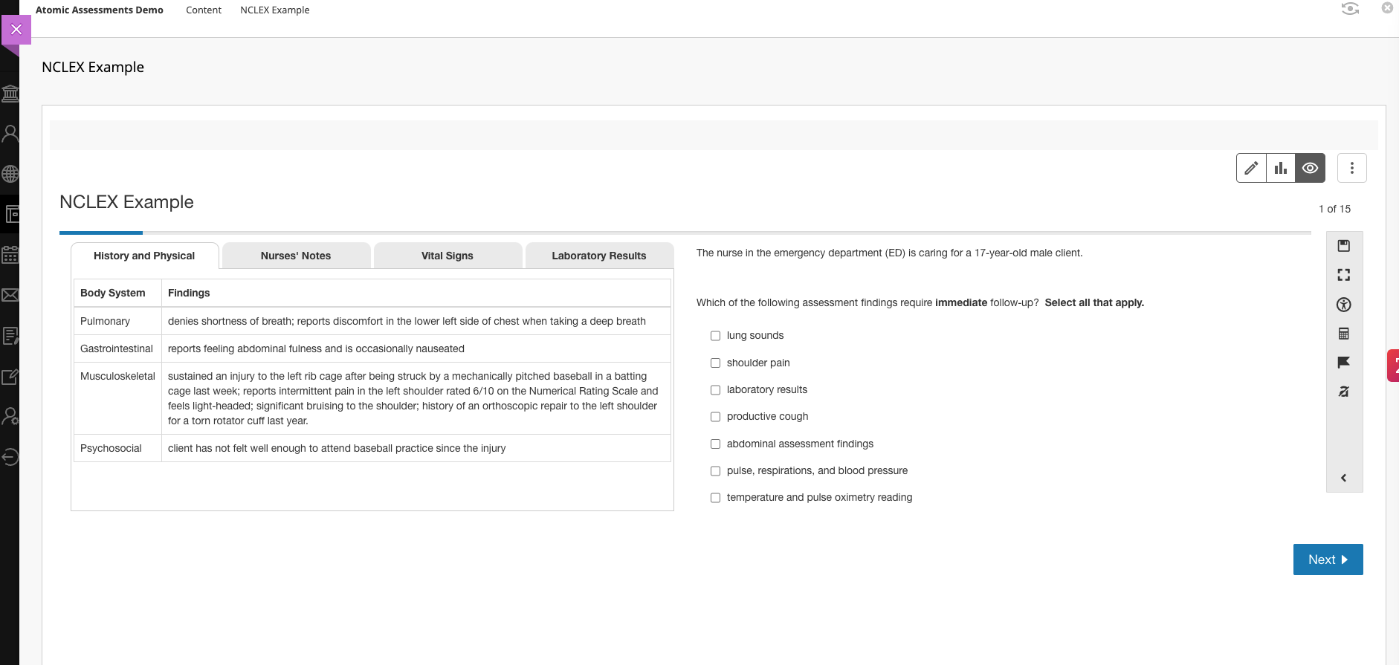This screenshot has height=665, width=1399.
Task: Click the Next button
Action: pos(1328,559)
